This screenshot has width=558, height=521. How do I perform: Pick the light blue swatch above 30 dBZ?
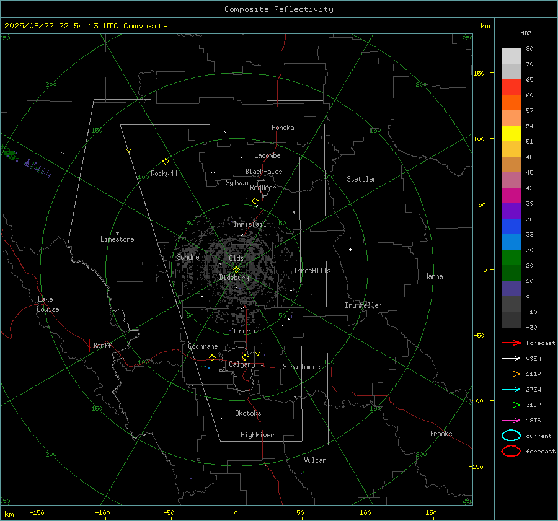[511, 242]
